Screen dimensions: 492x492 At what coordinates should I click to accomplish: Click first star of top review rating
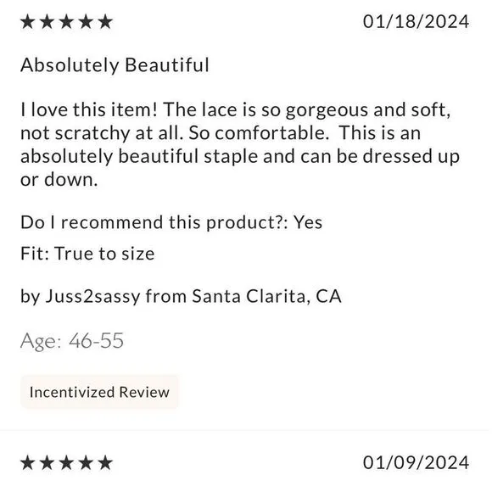point(28,22)
